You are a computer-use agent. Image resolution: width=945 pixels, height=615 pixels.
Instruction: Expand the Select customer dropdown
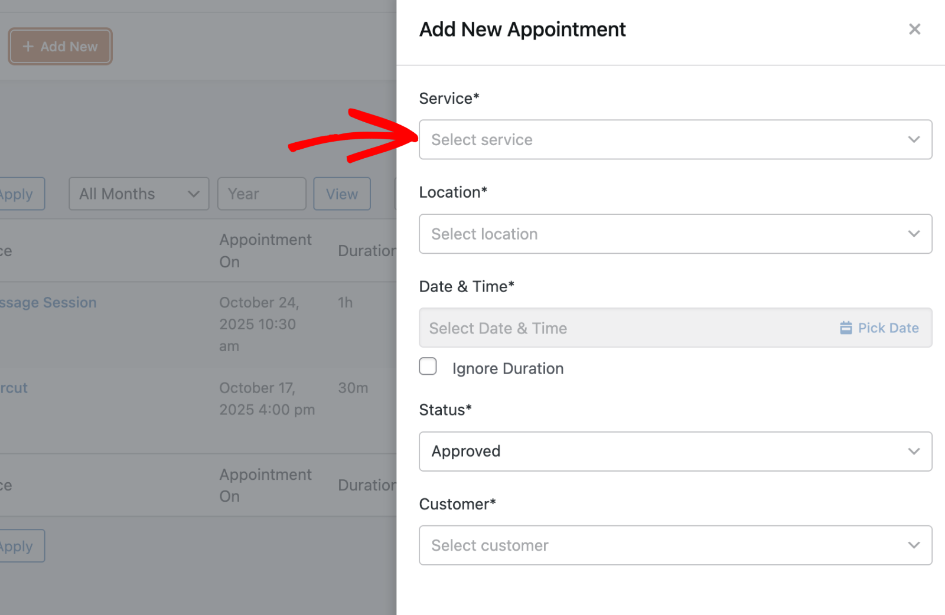click(674, 545)
